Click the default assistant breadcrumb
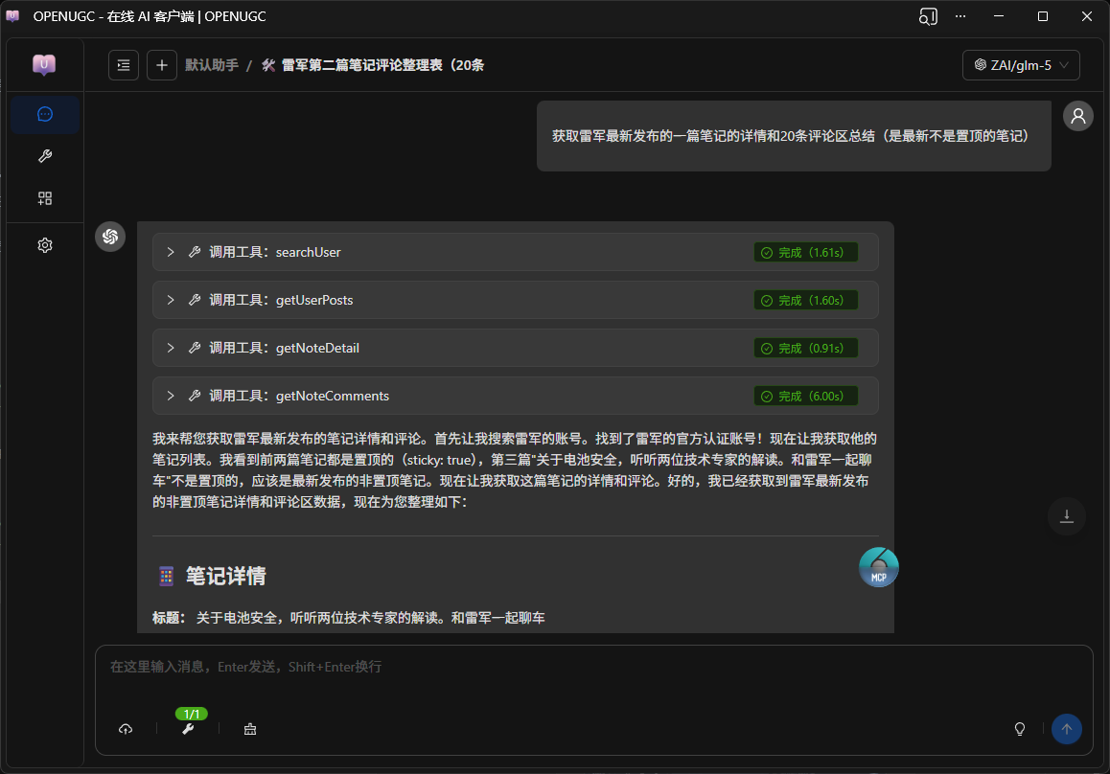The width and height of the screenshot is (1110, 774). pyautogui.click(x=212, y=65)
